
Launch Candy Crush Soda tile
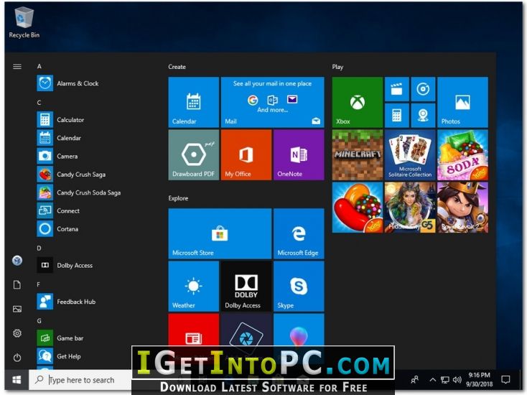click(x=462, y=154)
